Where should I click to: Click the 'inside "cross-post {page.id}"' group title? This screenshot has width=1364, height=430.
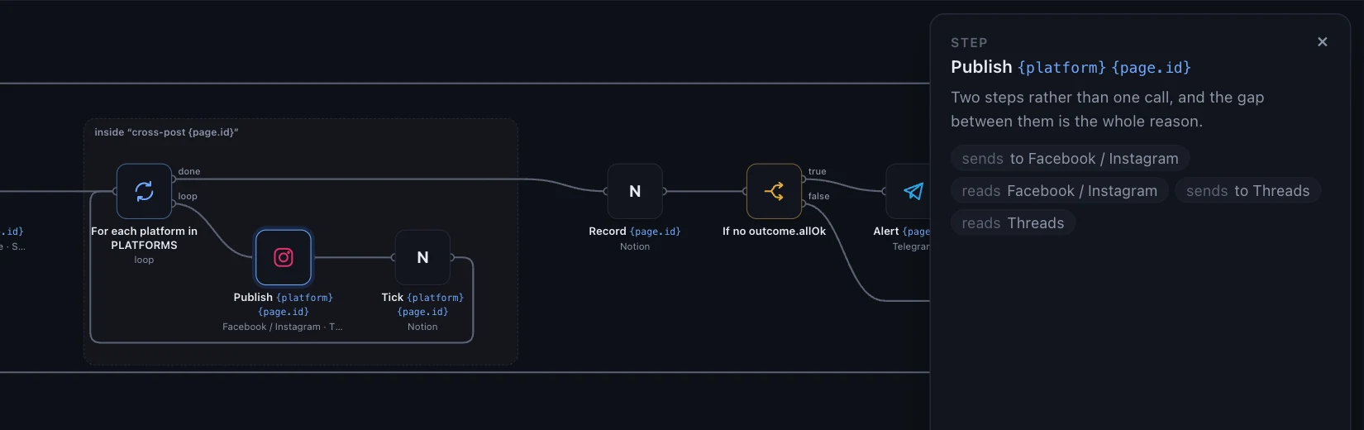pos(166,131)
